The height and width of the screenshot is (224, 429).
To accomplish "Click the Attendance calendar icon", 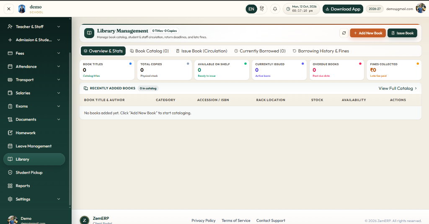I will 10,67.
